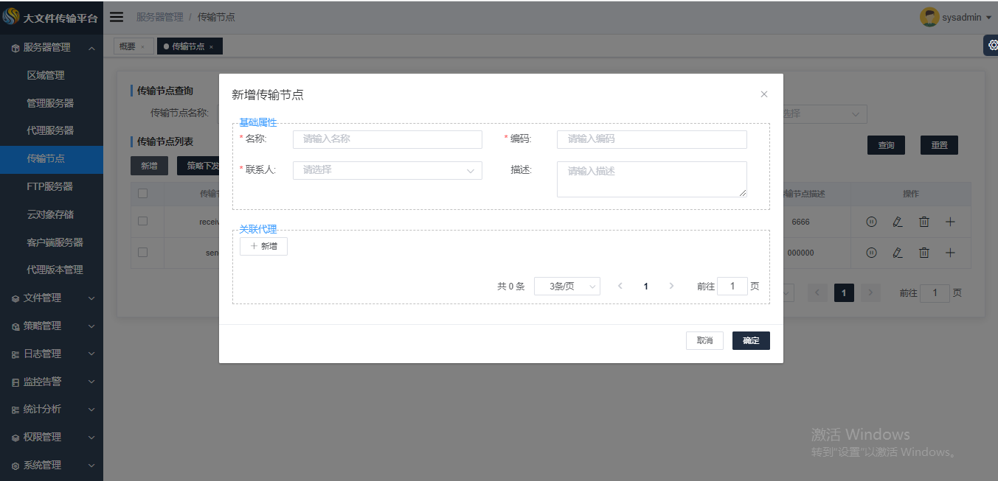Click the 名称 input field
The height and width of the screenshot is (481, 998).
[x=387, y=139]
